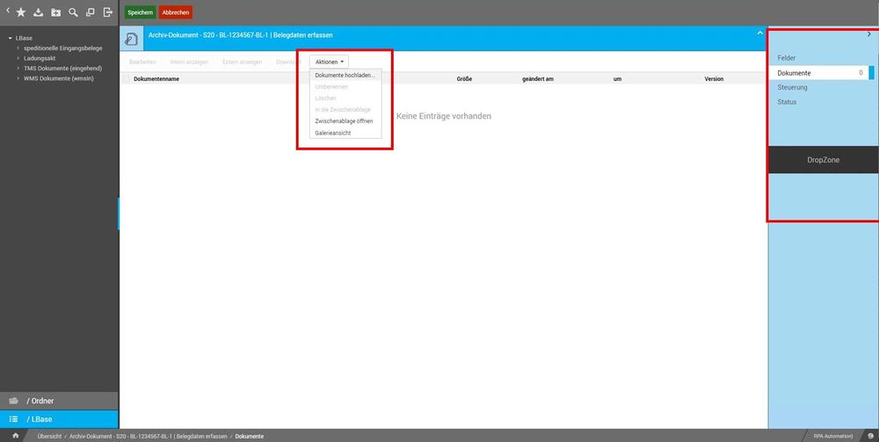The width and height of the screenshot is (879, 442).
Task: Switch to the / Ordner view
Action: 59,401
